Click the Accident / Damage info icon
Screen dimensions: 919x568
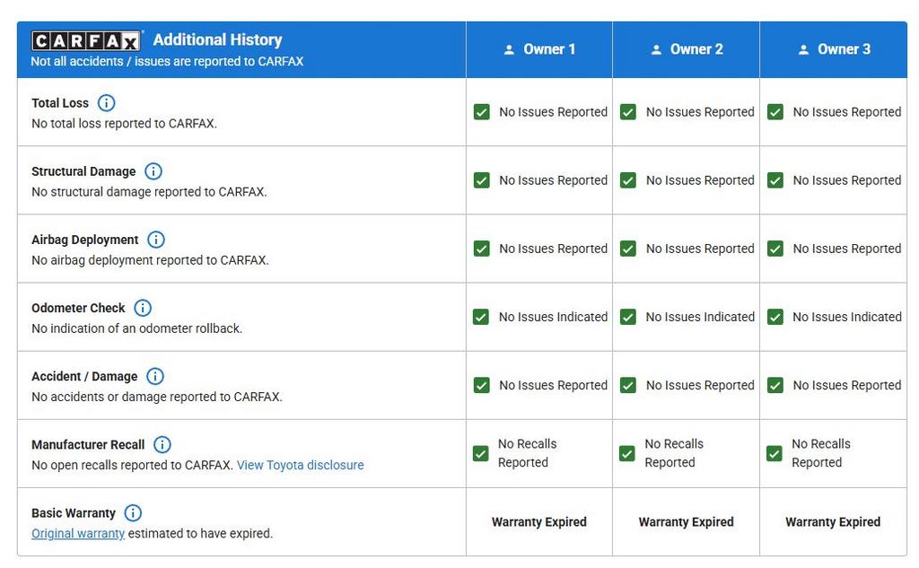(155, 376)
